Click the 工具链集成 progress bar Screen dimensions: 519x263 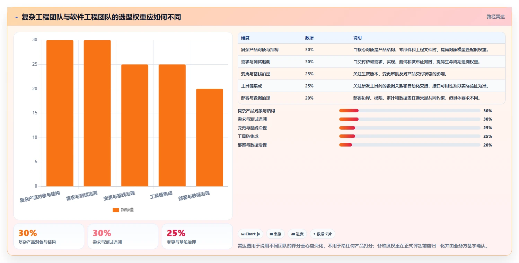pos(410,137)
